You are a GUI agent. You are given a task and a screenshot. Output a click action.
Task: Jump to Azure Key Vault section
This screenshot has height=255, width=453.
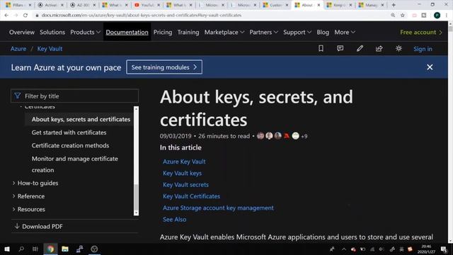[x=184, y=161]
